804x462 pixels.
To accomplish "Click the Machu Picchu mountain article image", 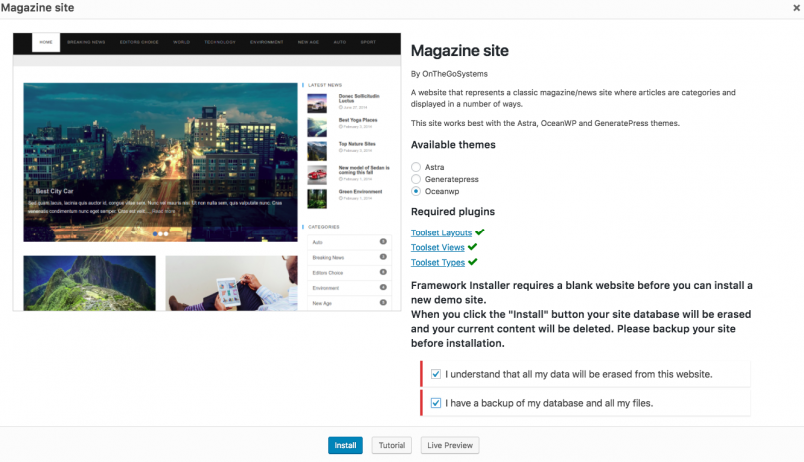I will (89, 283).
